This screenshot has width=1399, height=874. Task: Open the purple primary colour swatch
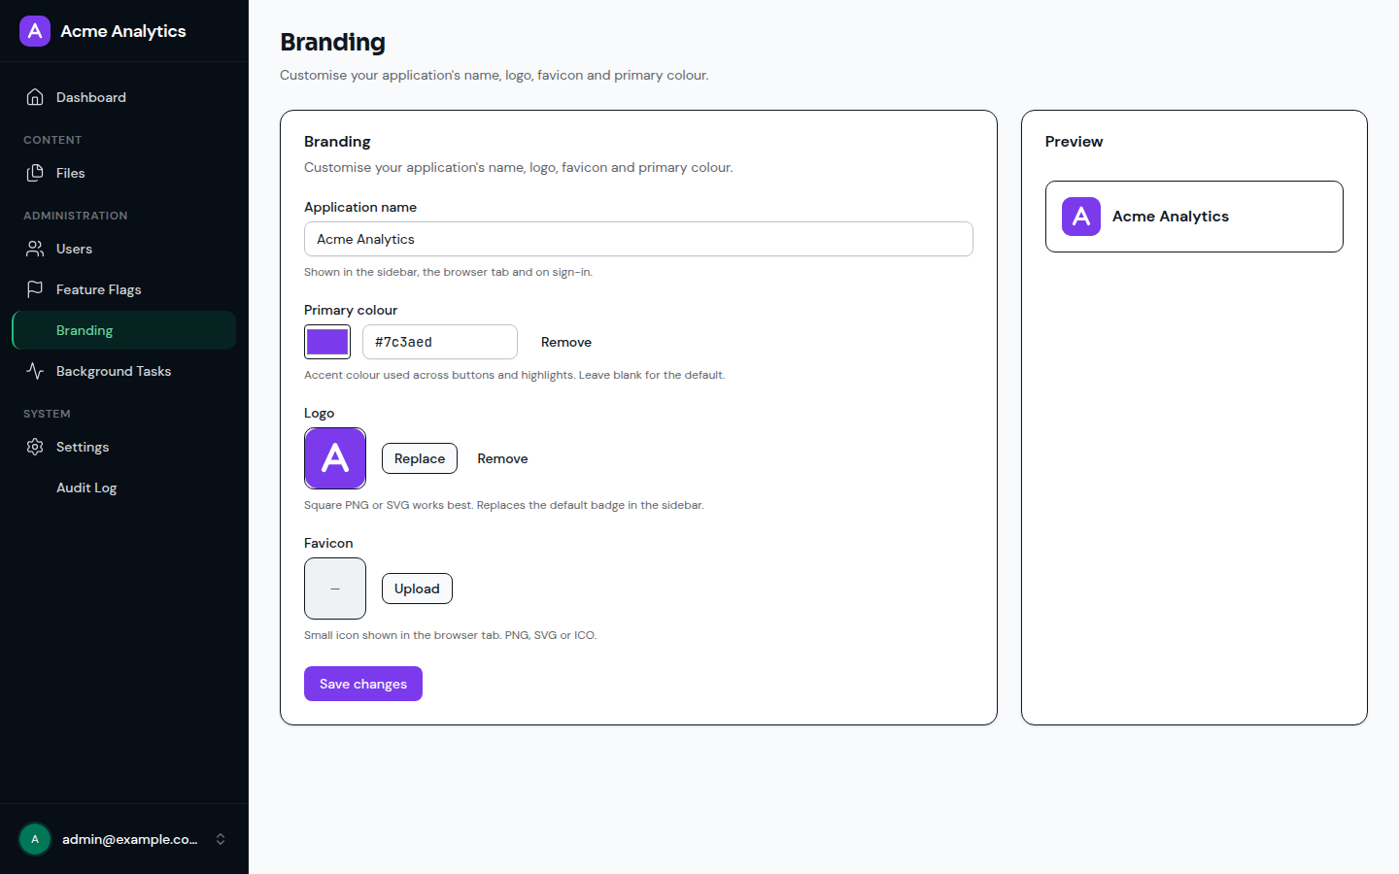327,342
